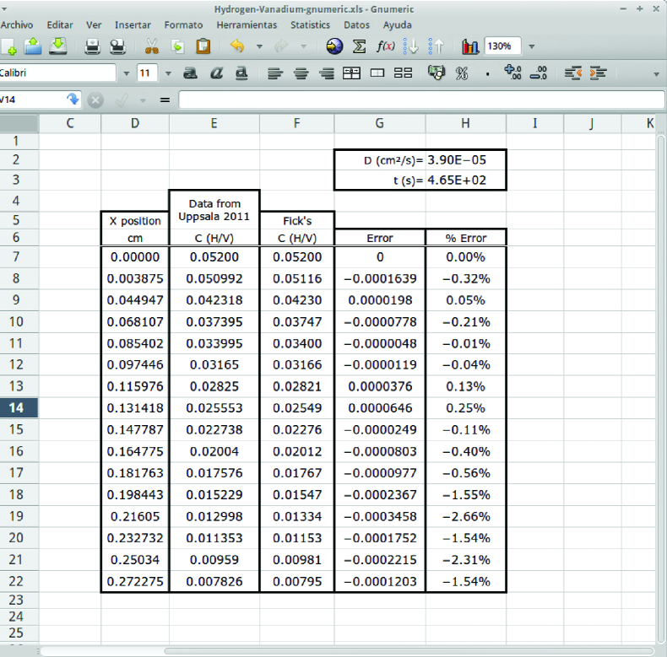
Task: Select the column G header
Action: pyautogui.click(x=379, y=124)
